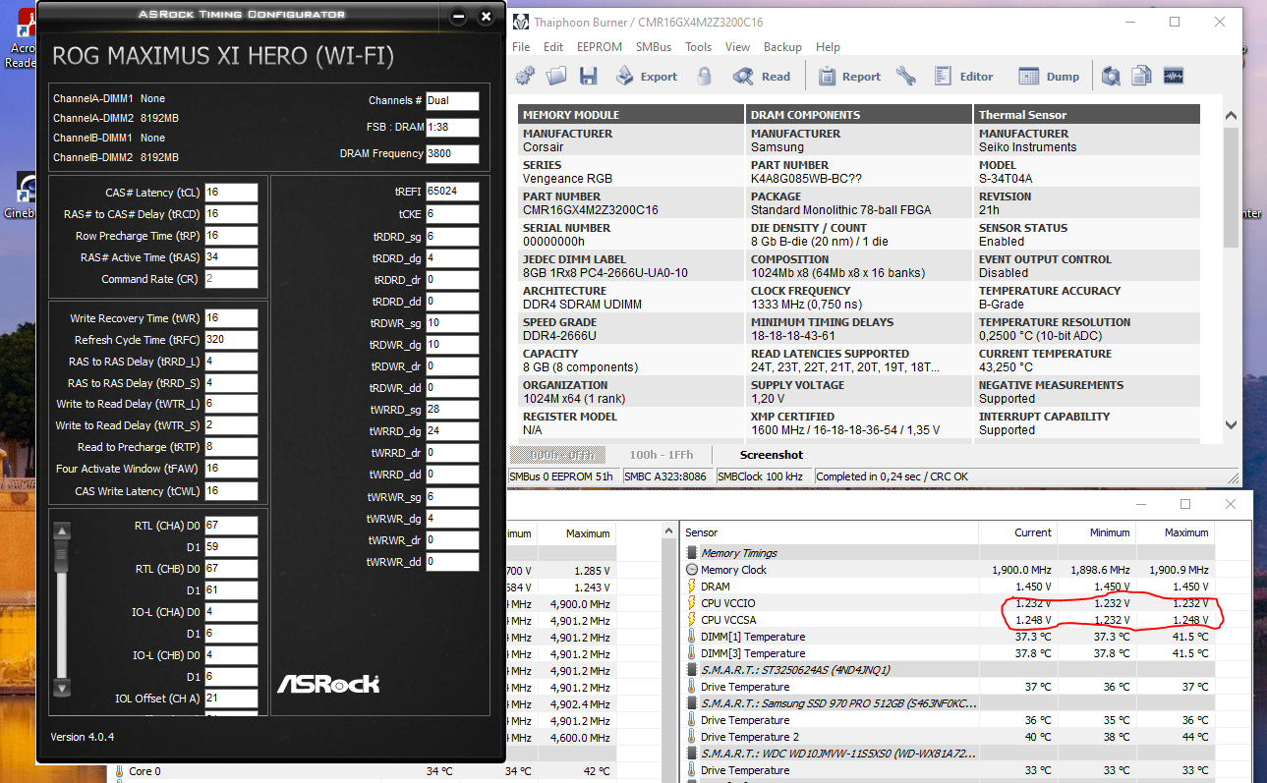
Task: Click the Write Recovery Time (tWR) field
Action: coord(231,318)
